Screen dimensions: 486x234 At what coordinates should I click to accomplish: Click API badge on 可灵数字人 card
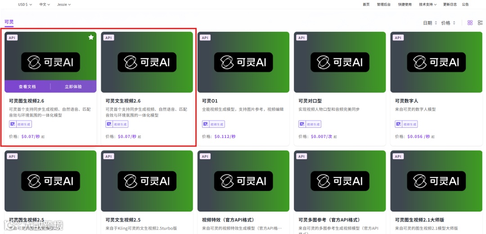point(398,38)
